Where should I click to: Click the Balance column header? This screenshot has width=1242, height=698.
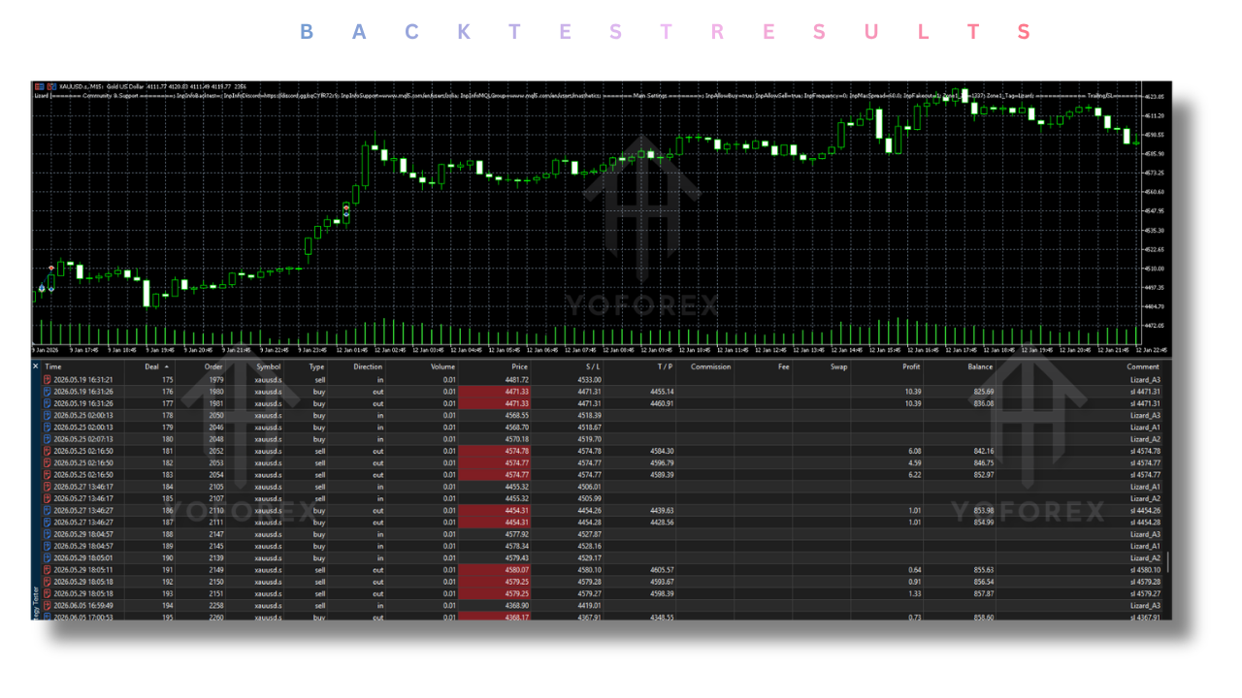pyautogui.click(x=980, y=367)
